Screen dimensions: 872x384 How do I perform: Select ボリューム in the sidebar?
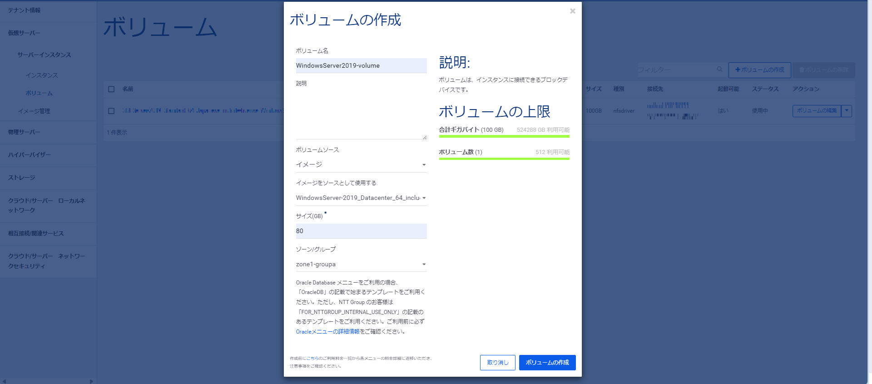39,93
